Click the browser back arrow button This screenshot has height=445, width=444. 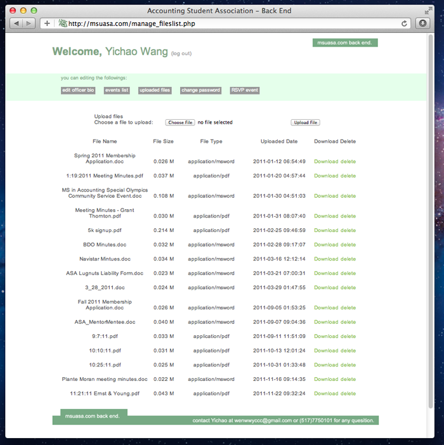pyautogui.click(x=16, y=23)
